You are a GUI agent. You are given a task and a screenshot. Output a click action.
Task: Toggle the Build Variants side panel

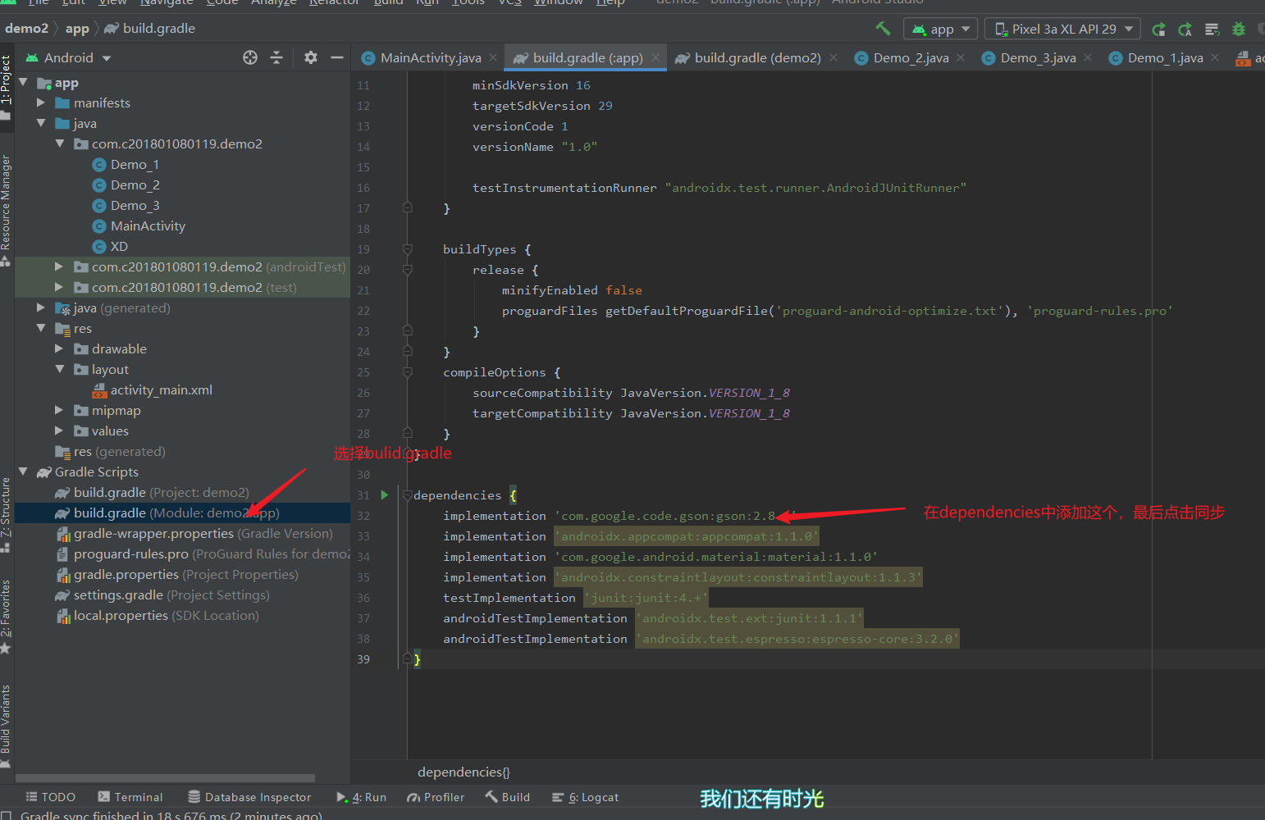[6, 726]
